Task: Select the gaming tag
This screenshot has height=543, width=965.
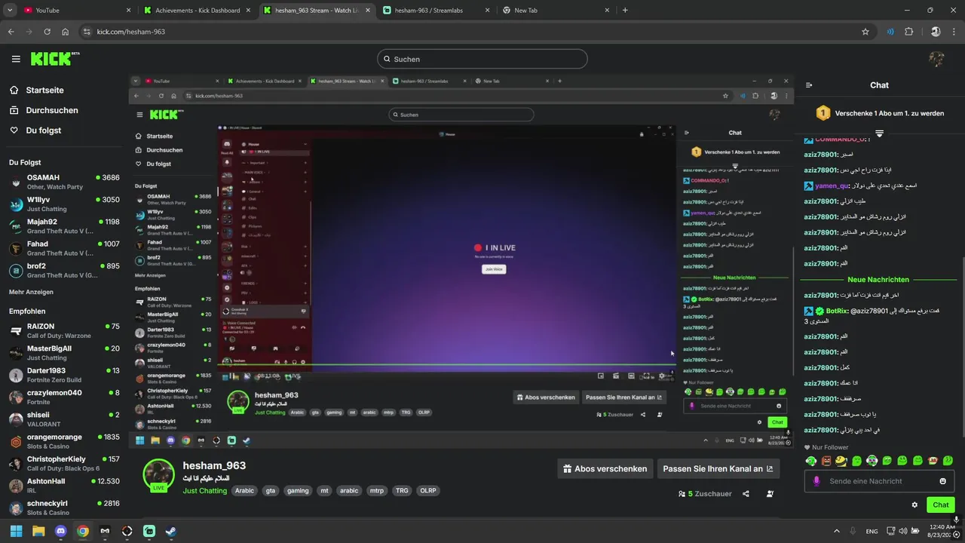Action: coord(298,491)
